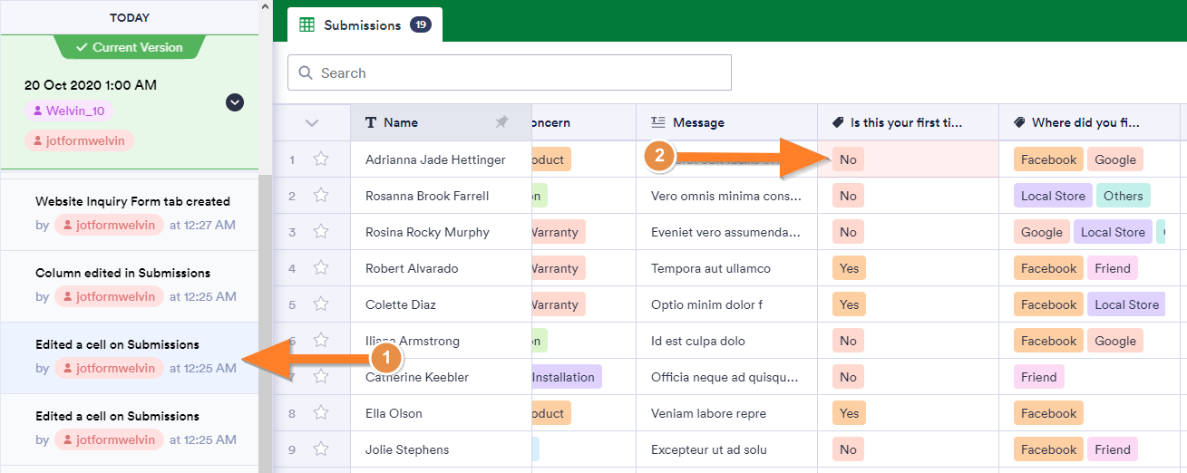Click the Message column text icon
This screenshot has width=1187, height=473.
click(658, 122)
